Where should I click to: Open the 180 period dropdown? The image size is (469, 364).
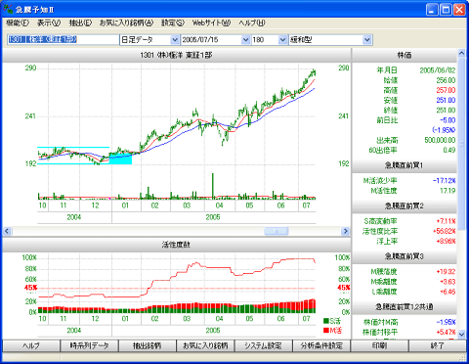tap(282, 40)
